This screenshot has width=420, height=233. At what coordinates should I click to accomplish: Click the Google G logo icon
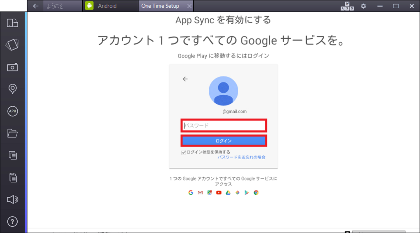[191, 192]
